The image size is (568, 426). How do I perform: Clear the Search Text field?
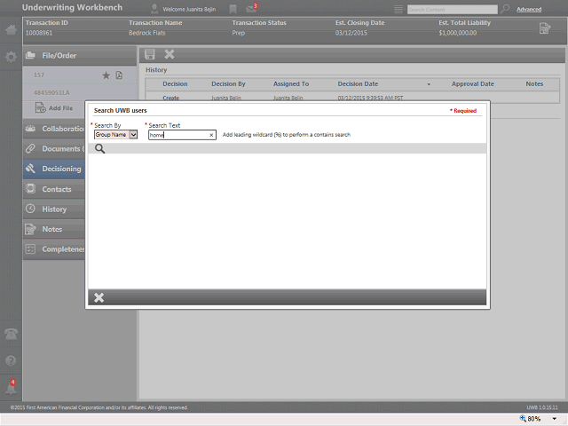point(211,135)
